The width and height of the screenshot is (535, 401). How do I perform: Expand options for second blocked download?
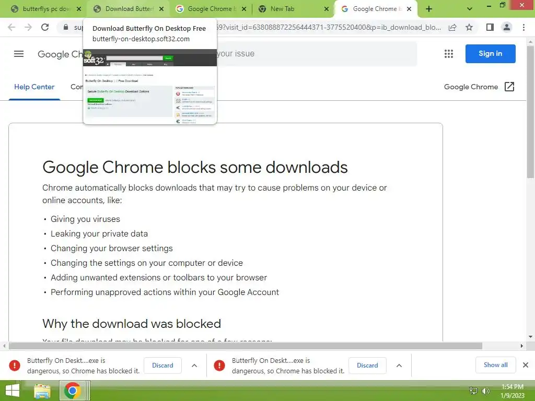[x=399, y=365]
